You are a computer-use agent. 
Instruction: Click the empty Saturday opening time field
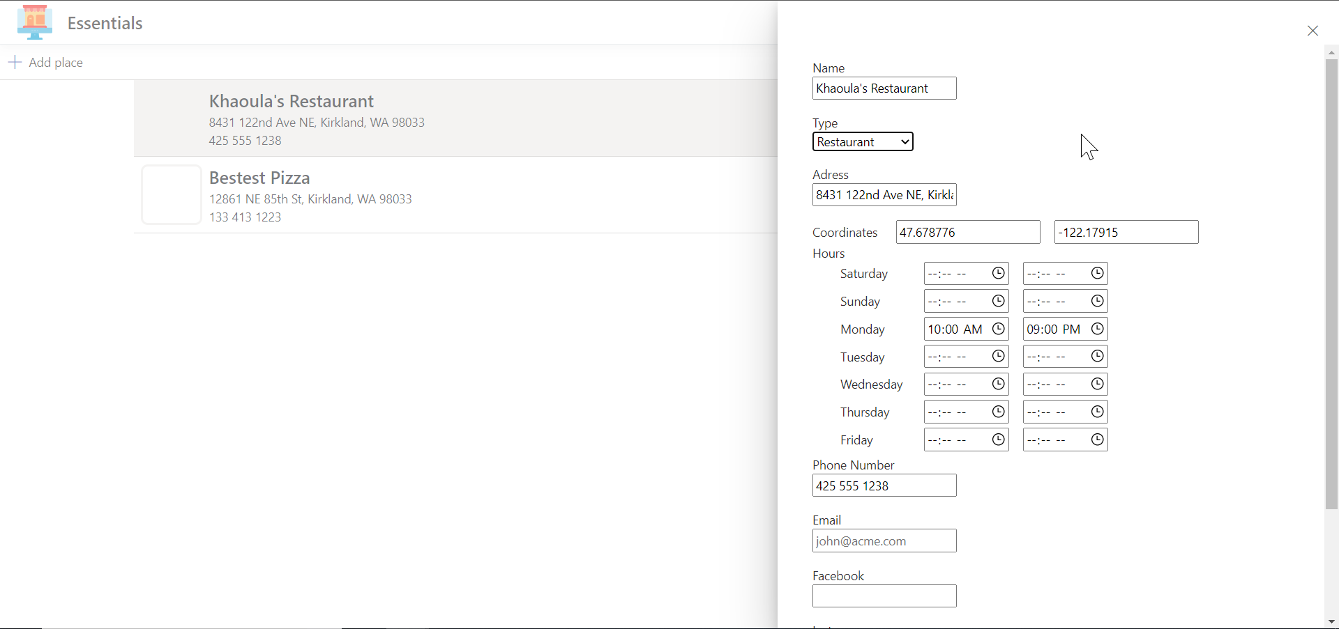tap(967, 274)
